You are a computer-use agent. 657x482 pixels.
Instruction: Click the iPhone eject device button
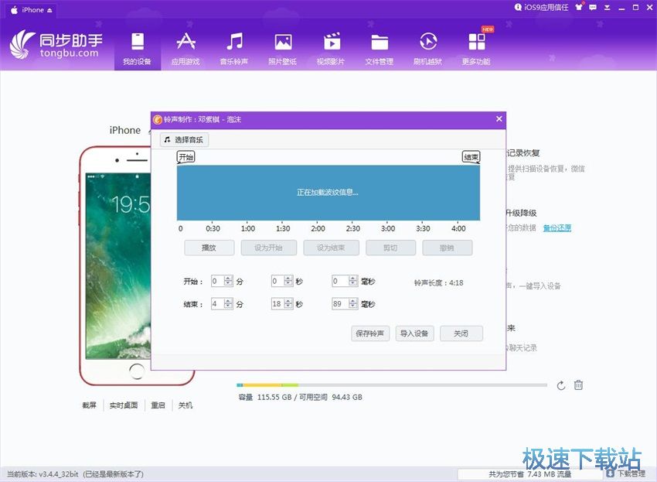[50, 10]
